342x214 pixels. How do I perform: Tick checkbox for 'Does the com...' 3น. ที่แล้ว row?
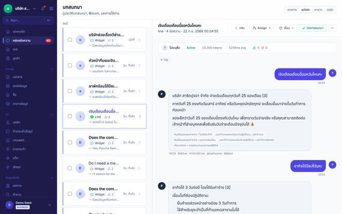tap(70, 194)
